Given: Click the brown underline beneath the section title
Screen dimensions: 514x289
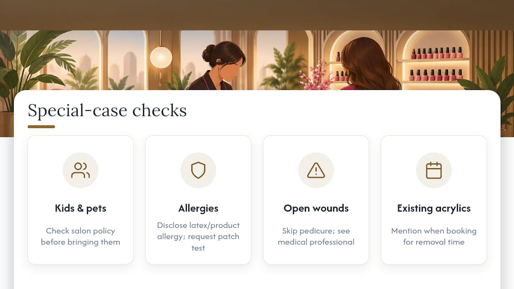Looking at the screenshot, I should tap(41, 127).
